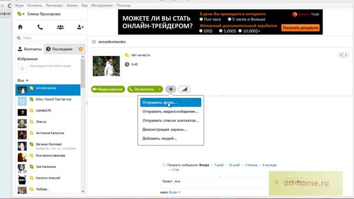This screenshot has width=354, height=199.
Task: Choose Демонстрация экрана... menu entry
Action: [171, 129]
